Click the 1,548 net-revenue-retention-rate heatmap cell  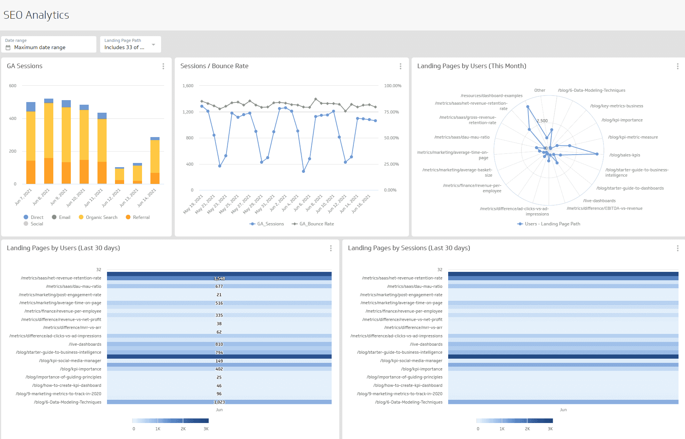219,278
